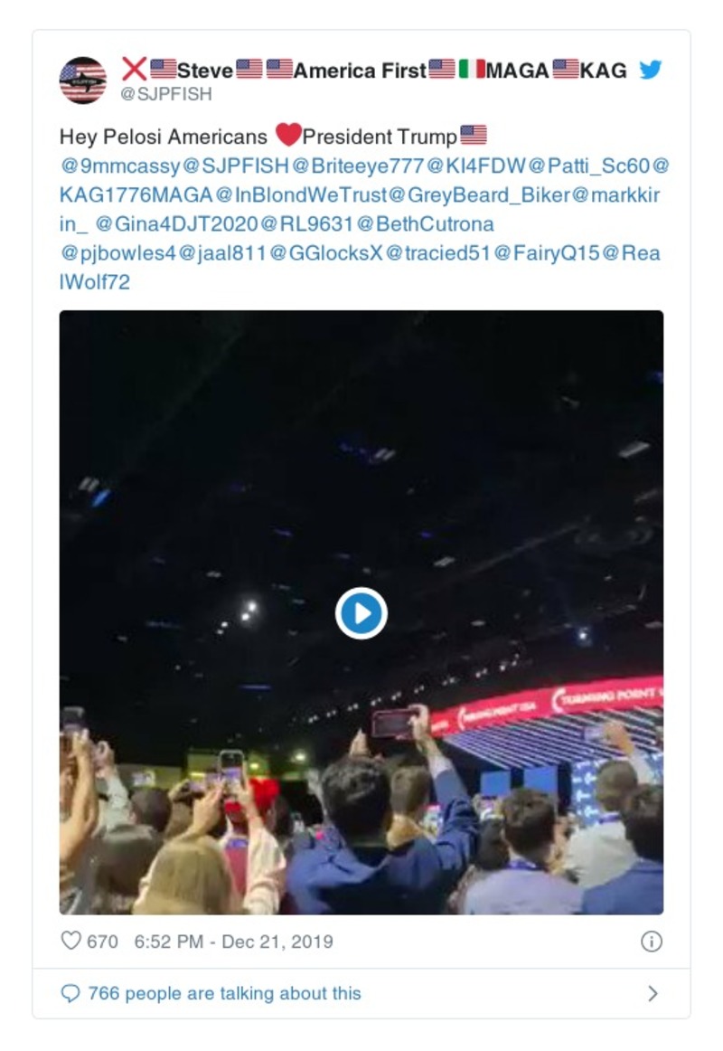The image size is (723, 1051).
Task: Open the @Gina4DJT2020 mention
Action: coord(177,224)
